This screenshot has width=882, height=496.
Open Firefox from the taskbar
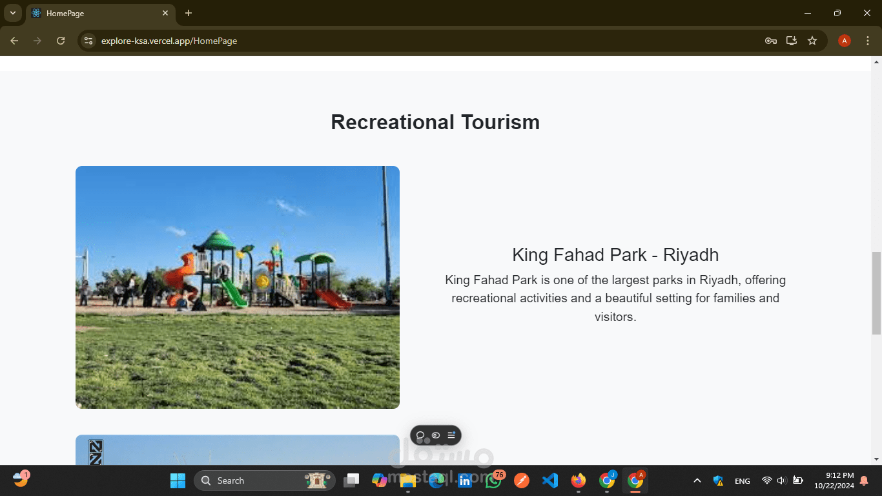tap(579, 480)
